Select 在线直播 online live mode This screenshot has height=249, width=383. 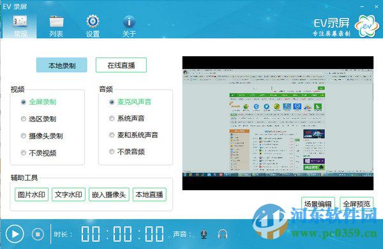pyautogui.click(x=121, y=65)
